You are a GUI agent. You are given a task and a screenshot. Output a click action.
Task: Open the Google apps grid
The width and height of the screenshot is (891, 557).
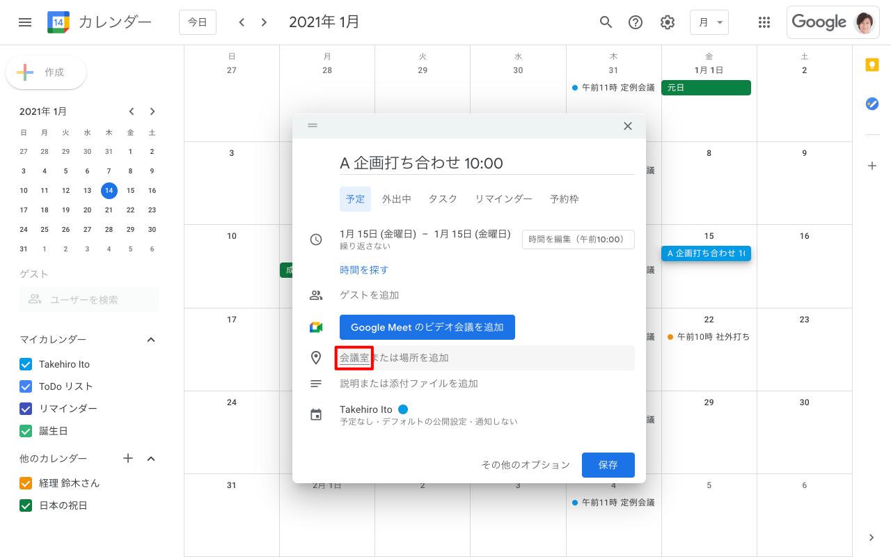tap(764, 22)
